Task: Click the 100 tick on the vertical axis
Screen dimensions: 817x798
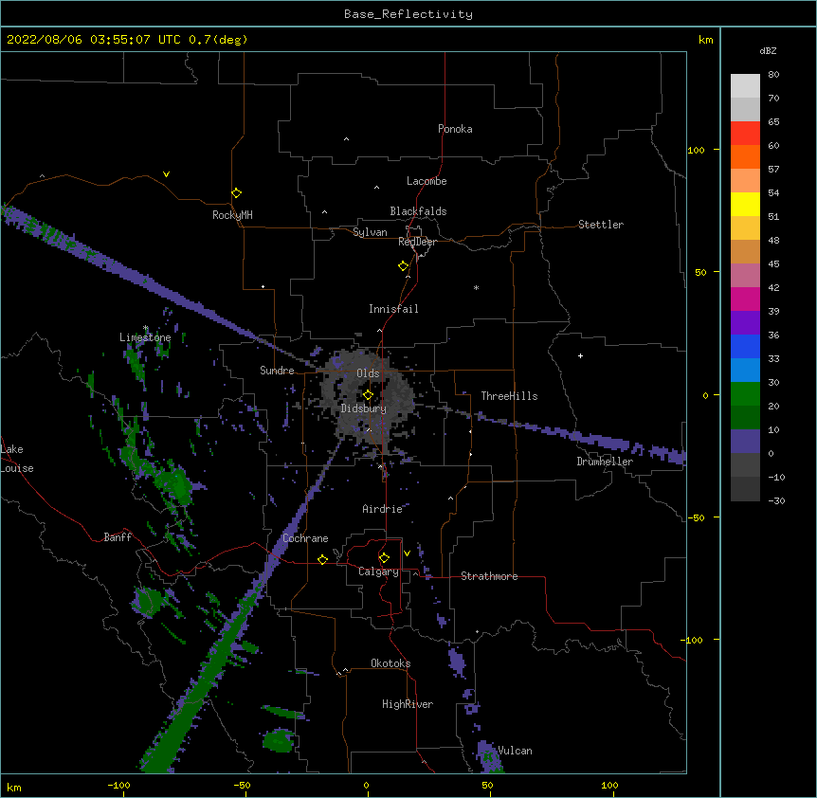Action: click(696, 150)
